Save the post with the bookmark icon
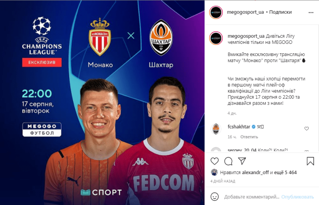The height and width of the screenshot is (205, 319). (310, 161)
